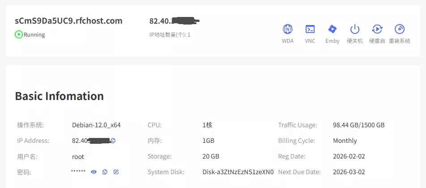Open the WDA DNS tool
Viewport: 426px width, 188px height.
click(288, 29)
